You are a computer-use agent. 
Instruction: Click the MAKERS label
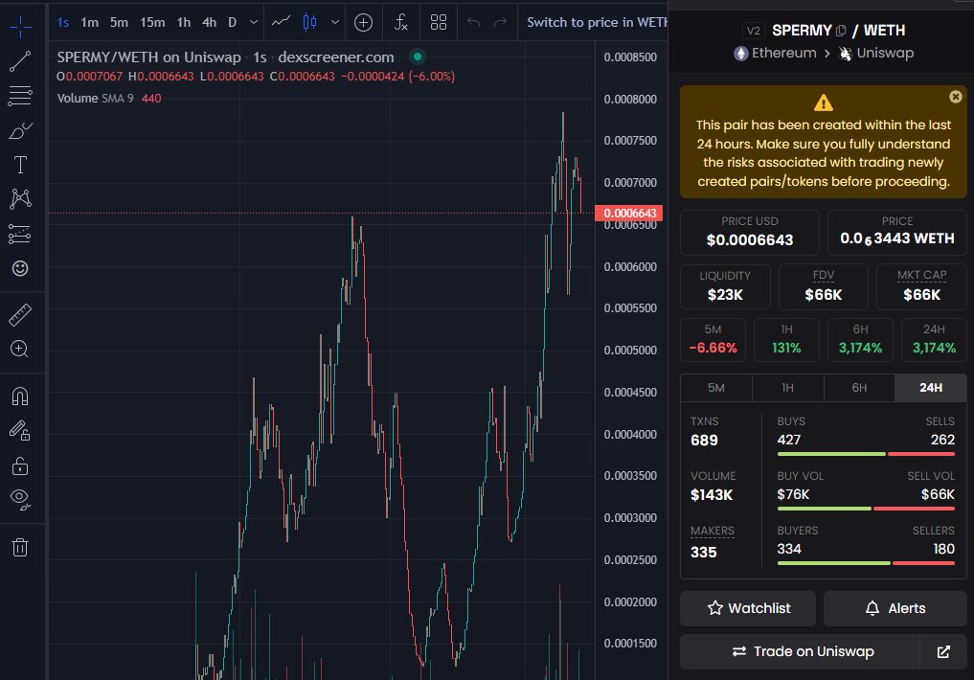[713, 531]
